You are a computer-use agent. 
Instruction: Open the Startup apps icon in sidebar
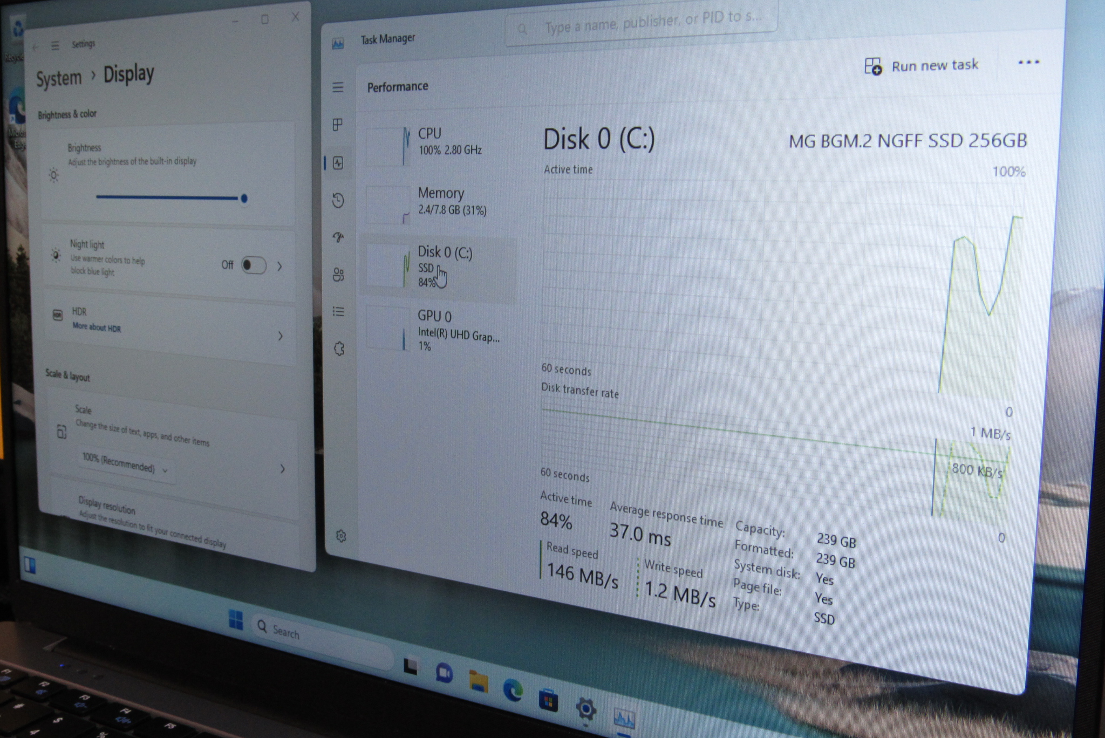(338, 237)
